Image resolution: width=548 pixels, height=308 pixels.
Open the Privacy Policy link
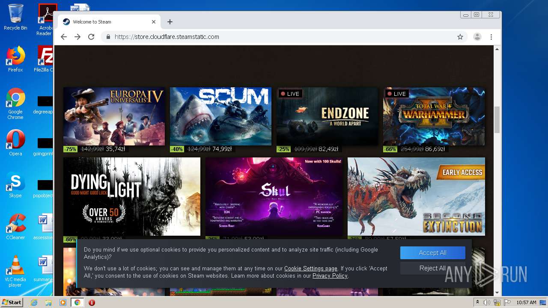pyautogui.click(x=330, y=276)
